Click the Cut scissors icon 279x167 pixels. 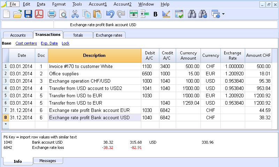[75, 14]
